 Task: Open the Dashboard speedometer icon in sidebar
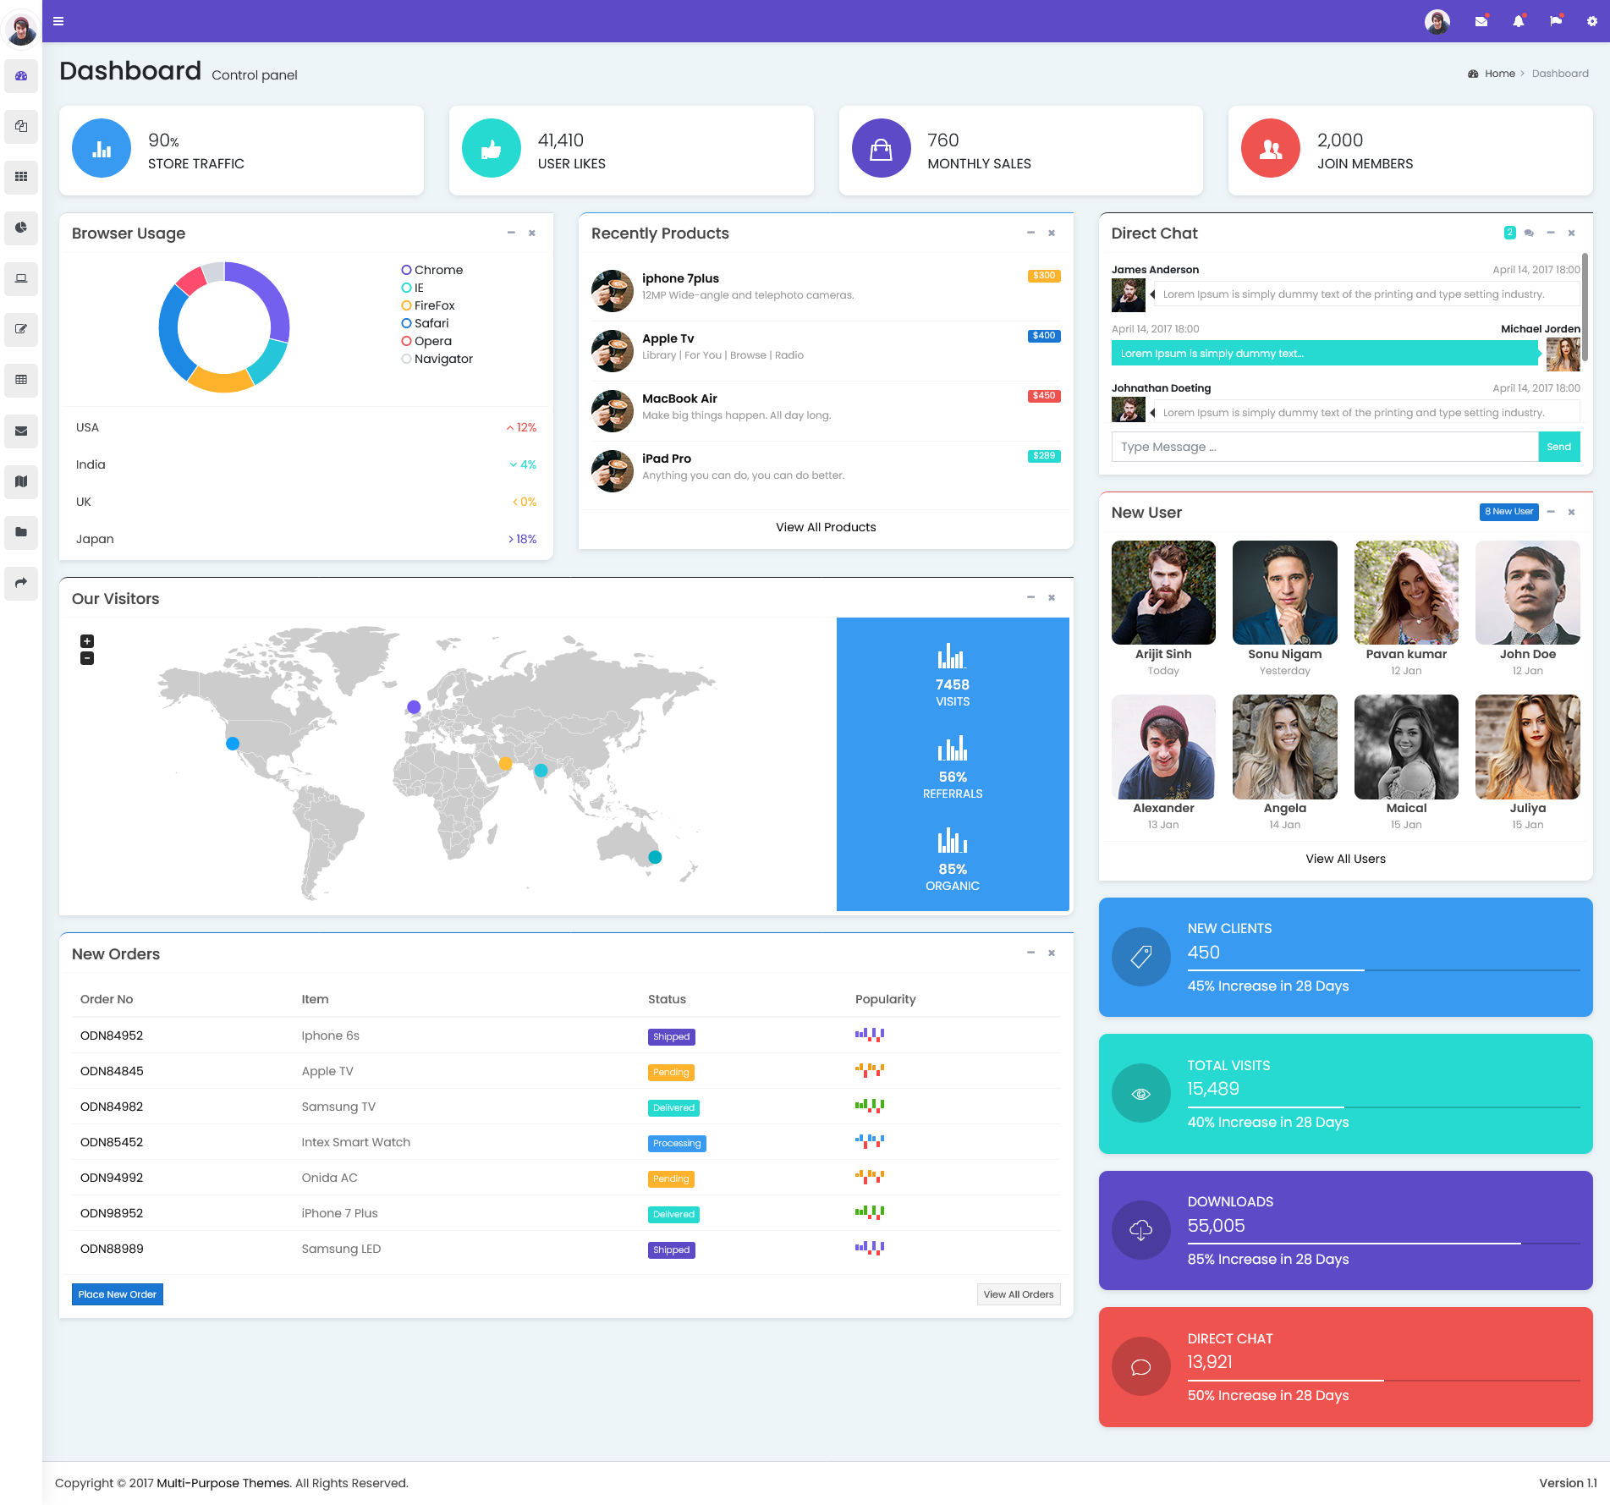[x=21, y=76]
